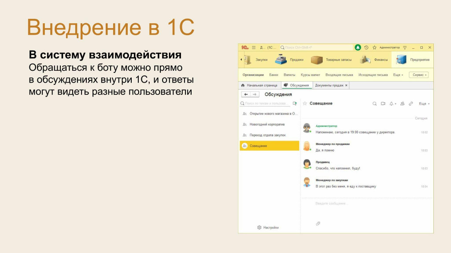Click message "Да, я помню"
451x253 pixels.
pos(325,150)
